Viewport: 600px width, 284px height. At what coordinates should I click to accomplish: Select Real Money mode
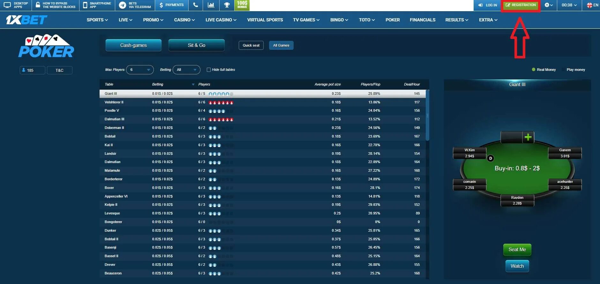tap(544, 70)
